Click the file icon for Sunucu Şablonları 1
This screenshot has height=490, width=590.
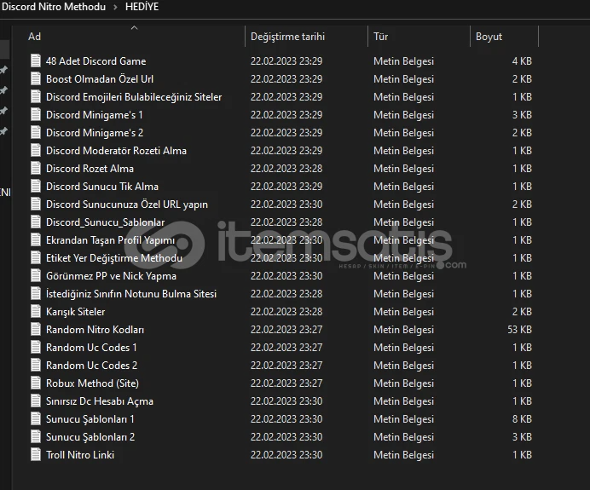pos(36,419)
